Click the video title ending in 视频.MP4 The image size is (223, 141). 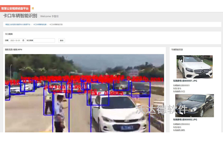[x=14, y=50]
